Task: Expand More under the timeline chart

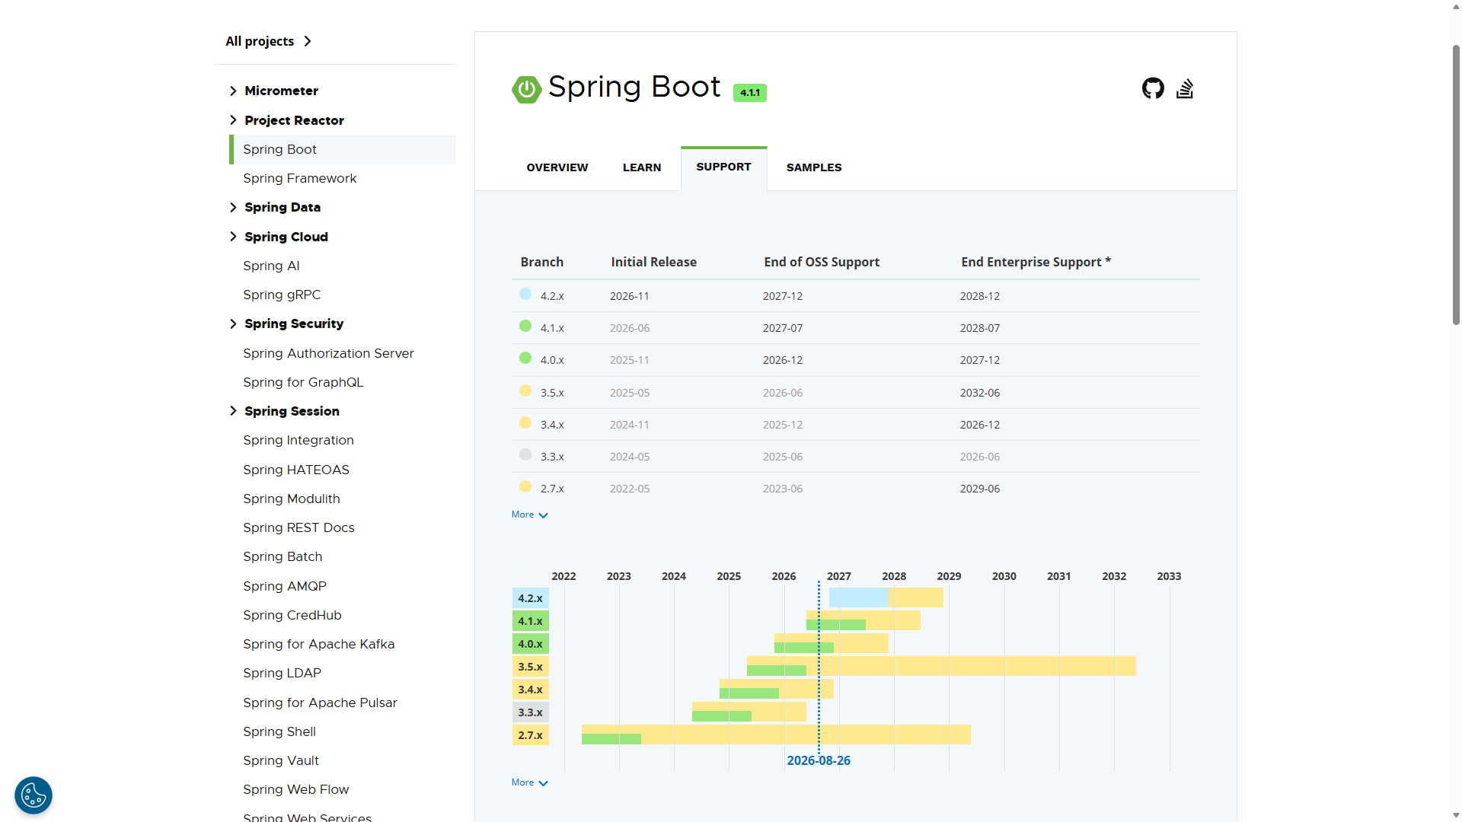Action: click(530, 782)
